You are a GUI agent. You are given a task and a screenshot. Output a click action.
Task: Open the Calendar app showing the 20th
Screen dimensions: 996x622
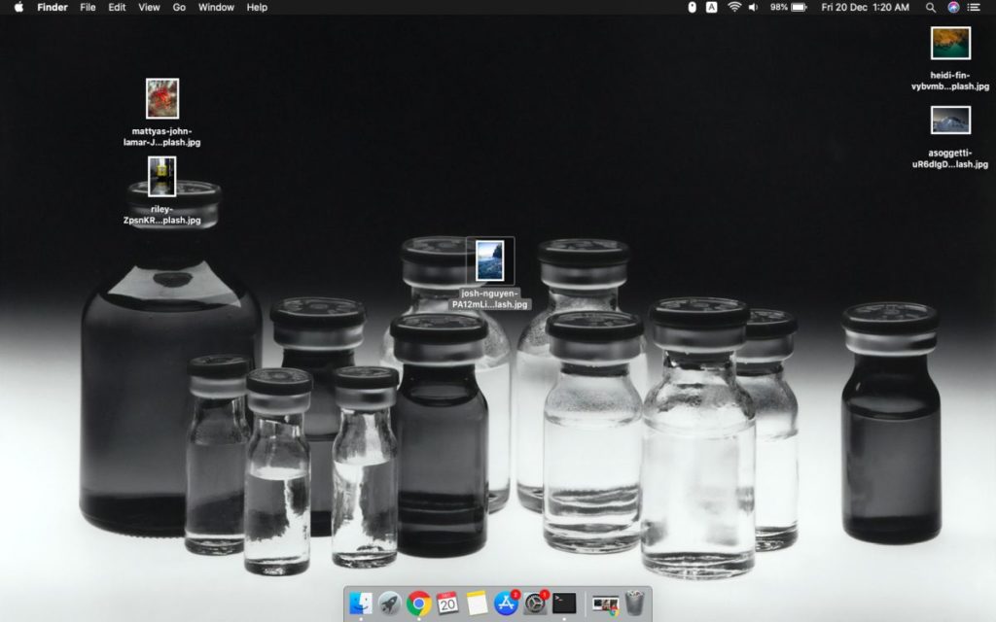(x=446, y=603)
